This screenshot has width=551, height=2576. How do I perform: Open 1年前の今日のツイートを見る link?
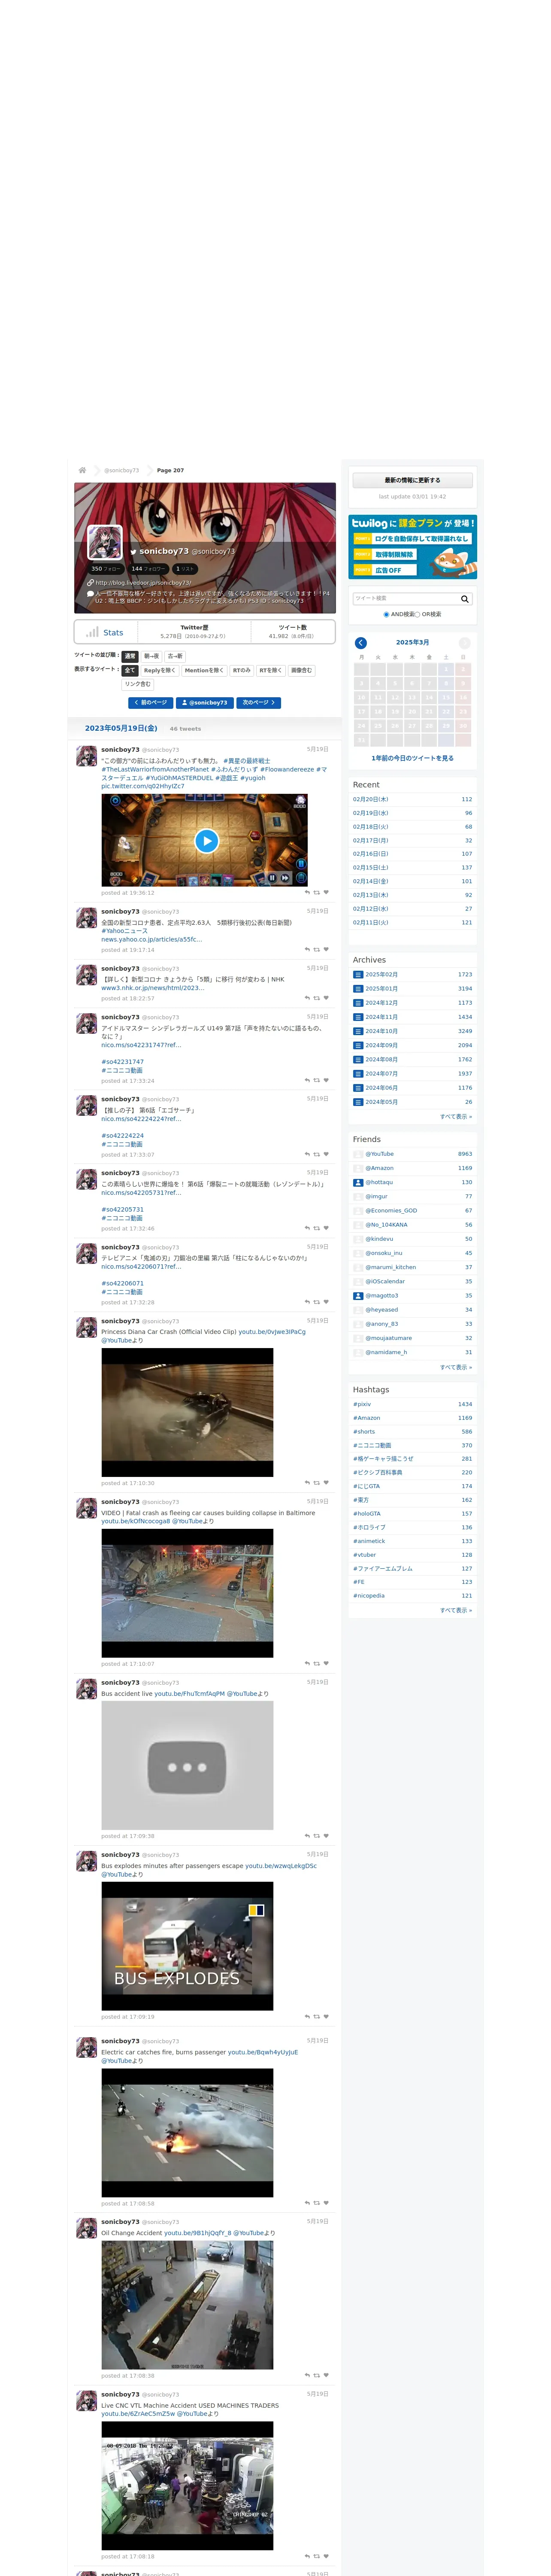412,759
